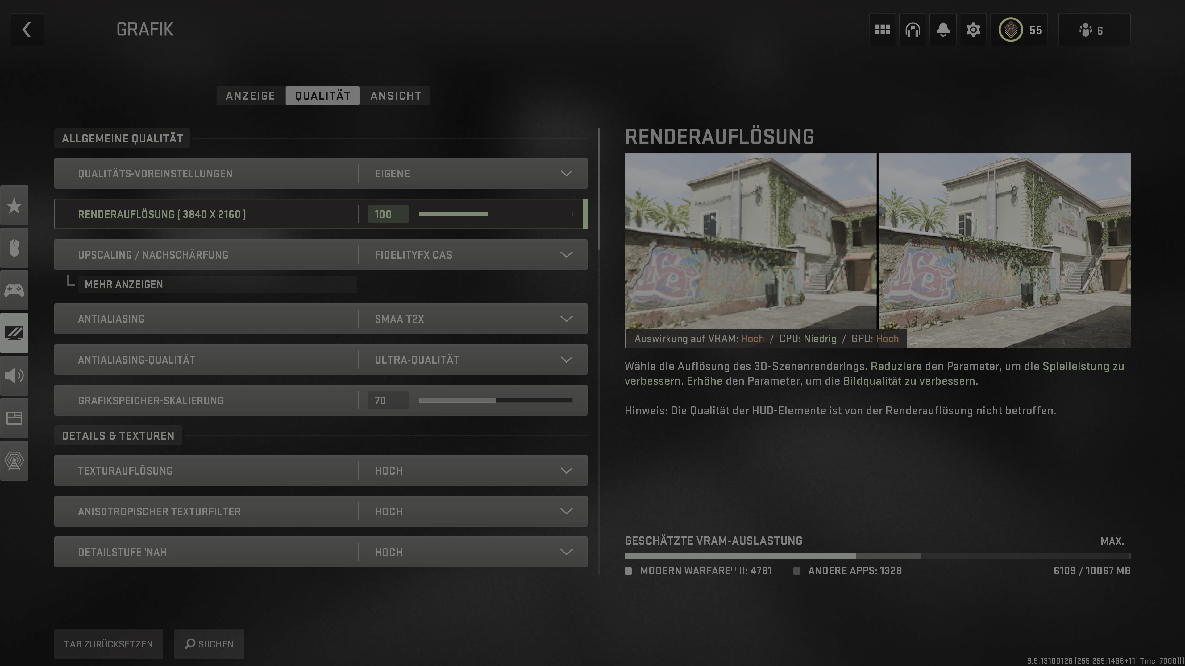Click the headset voice chat icon
The image size is (1185, 666).
[x=912, y=30]
